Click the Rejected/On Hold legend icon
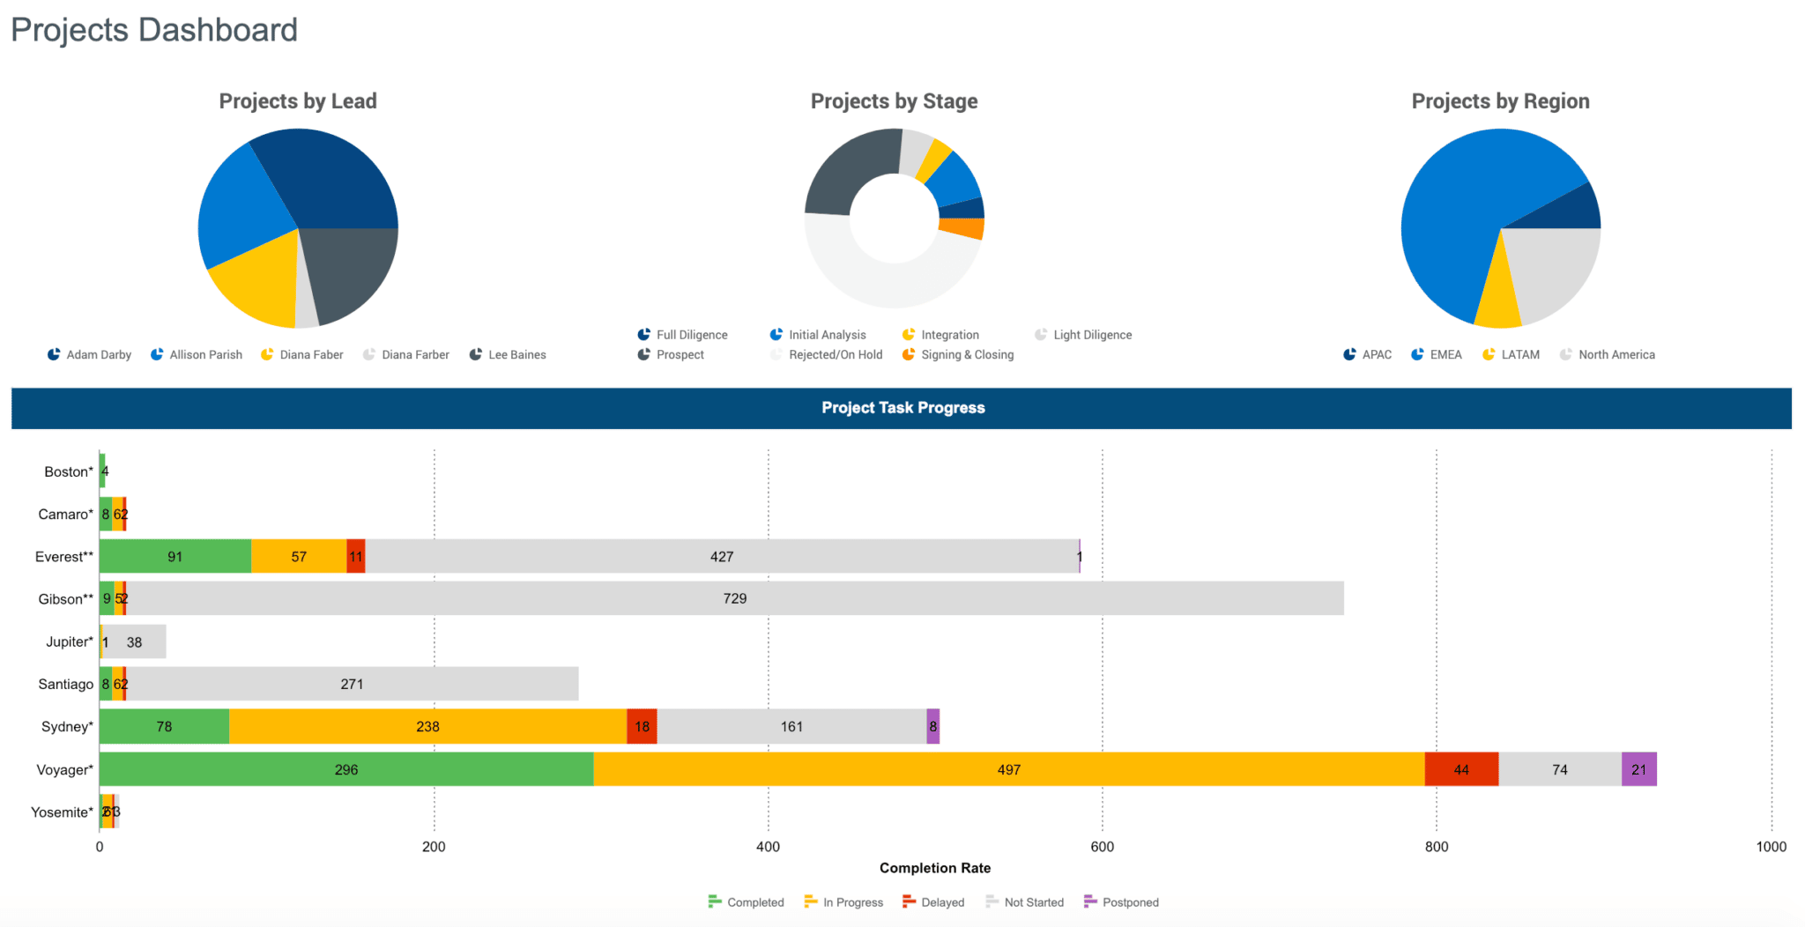The width and height of the screenshot is (1805, 927). [x=776, y=354]
